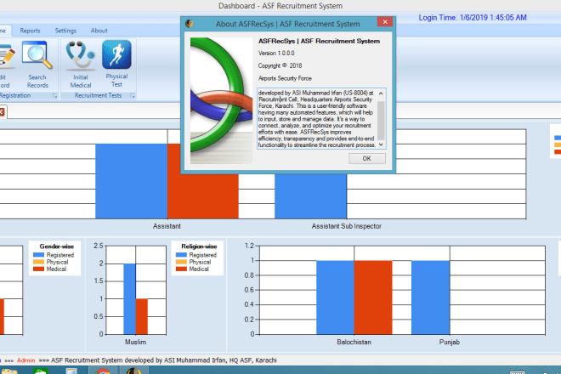Click the description box scrollbar thumb
The height and width of the screenshot is (374, 561).
[381, 120]
